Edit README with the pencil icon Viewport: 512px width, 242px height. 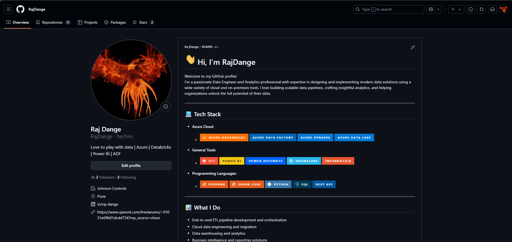413,47
